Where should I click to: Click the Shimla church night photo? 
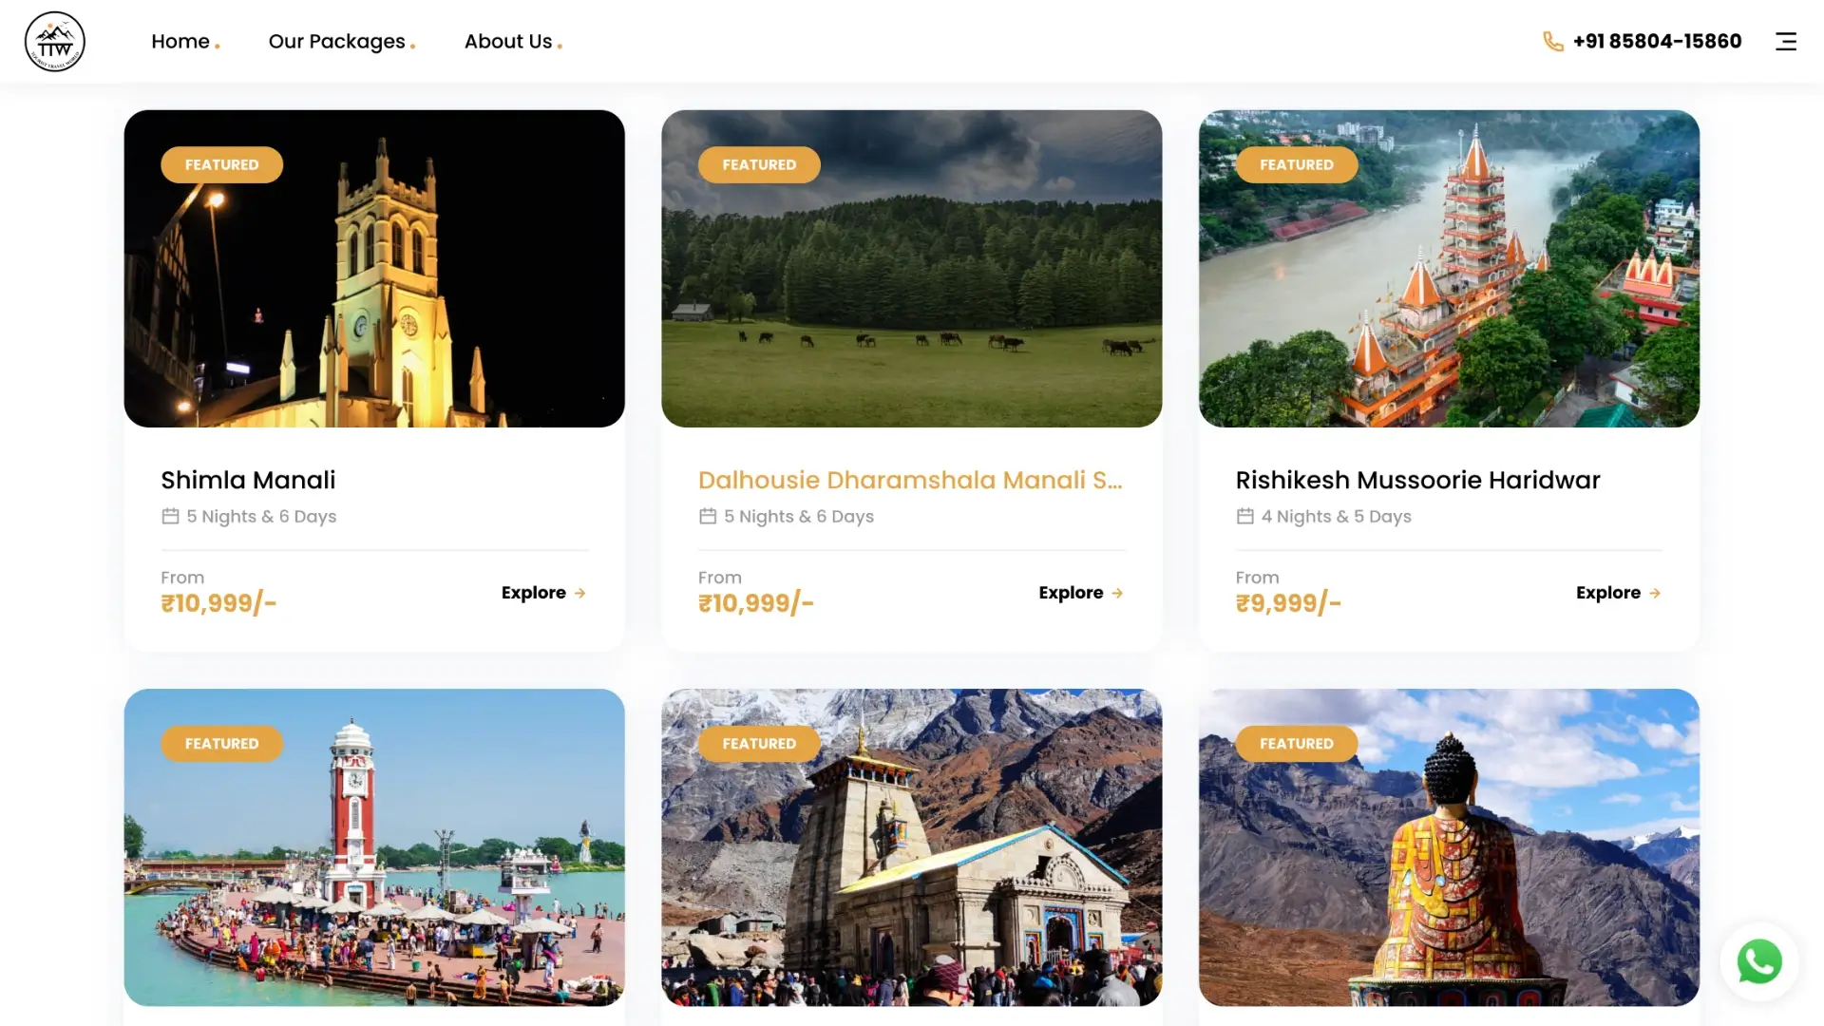point(374,269)
